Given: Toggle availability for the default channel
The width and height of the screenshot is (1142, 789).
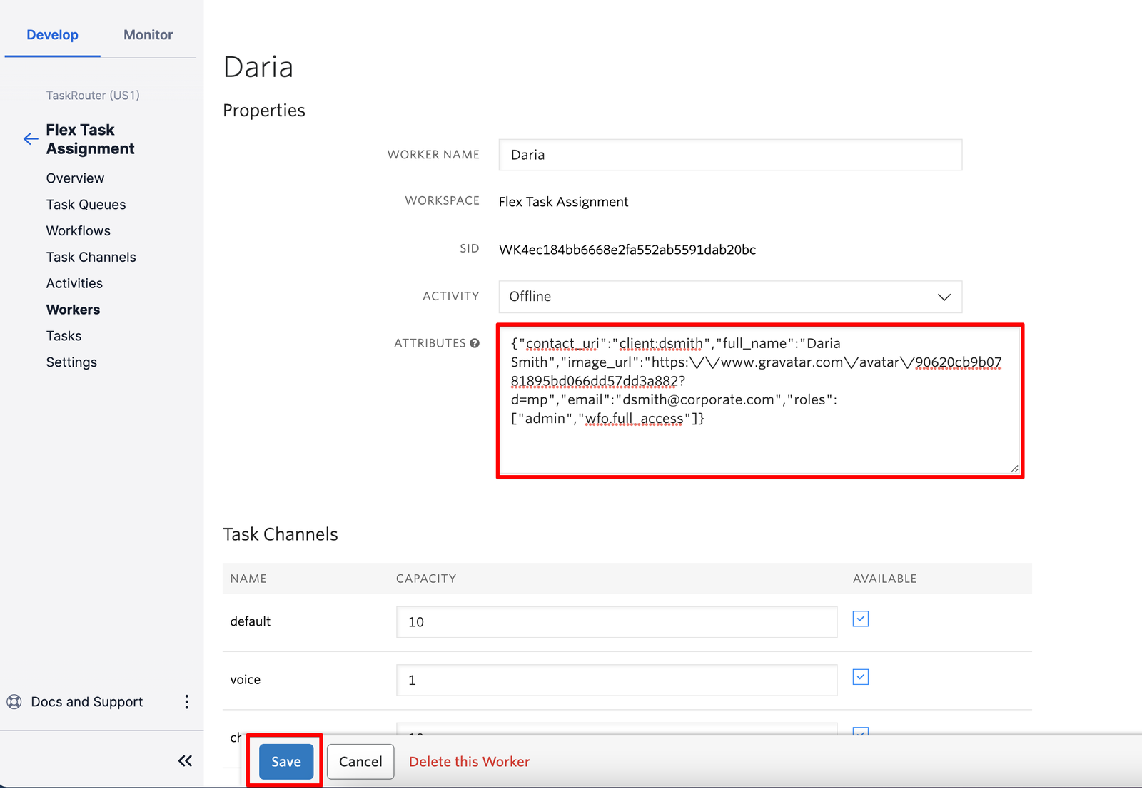Looking at the screenshot, I should [859, 619].
